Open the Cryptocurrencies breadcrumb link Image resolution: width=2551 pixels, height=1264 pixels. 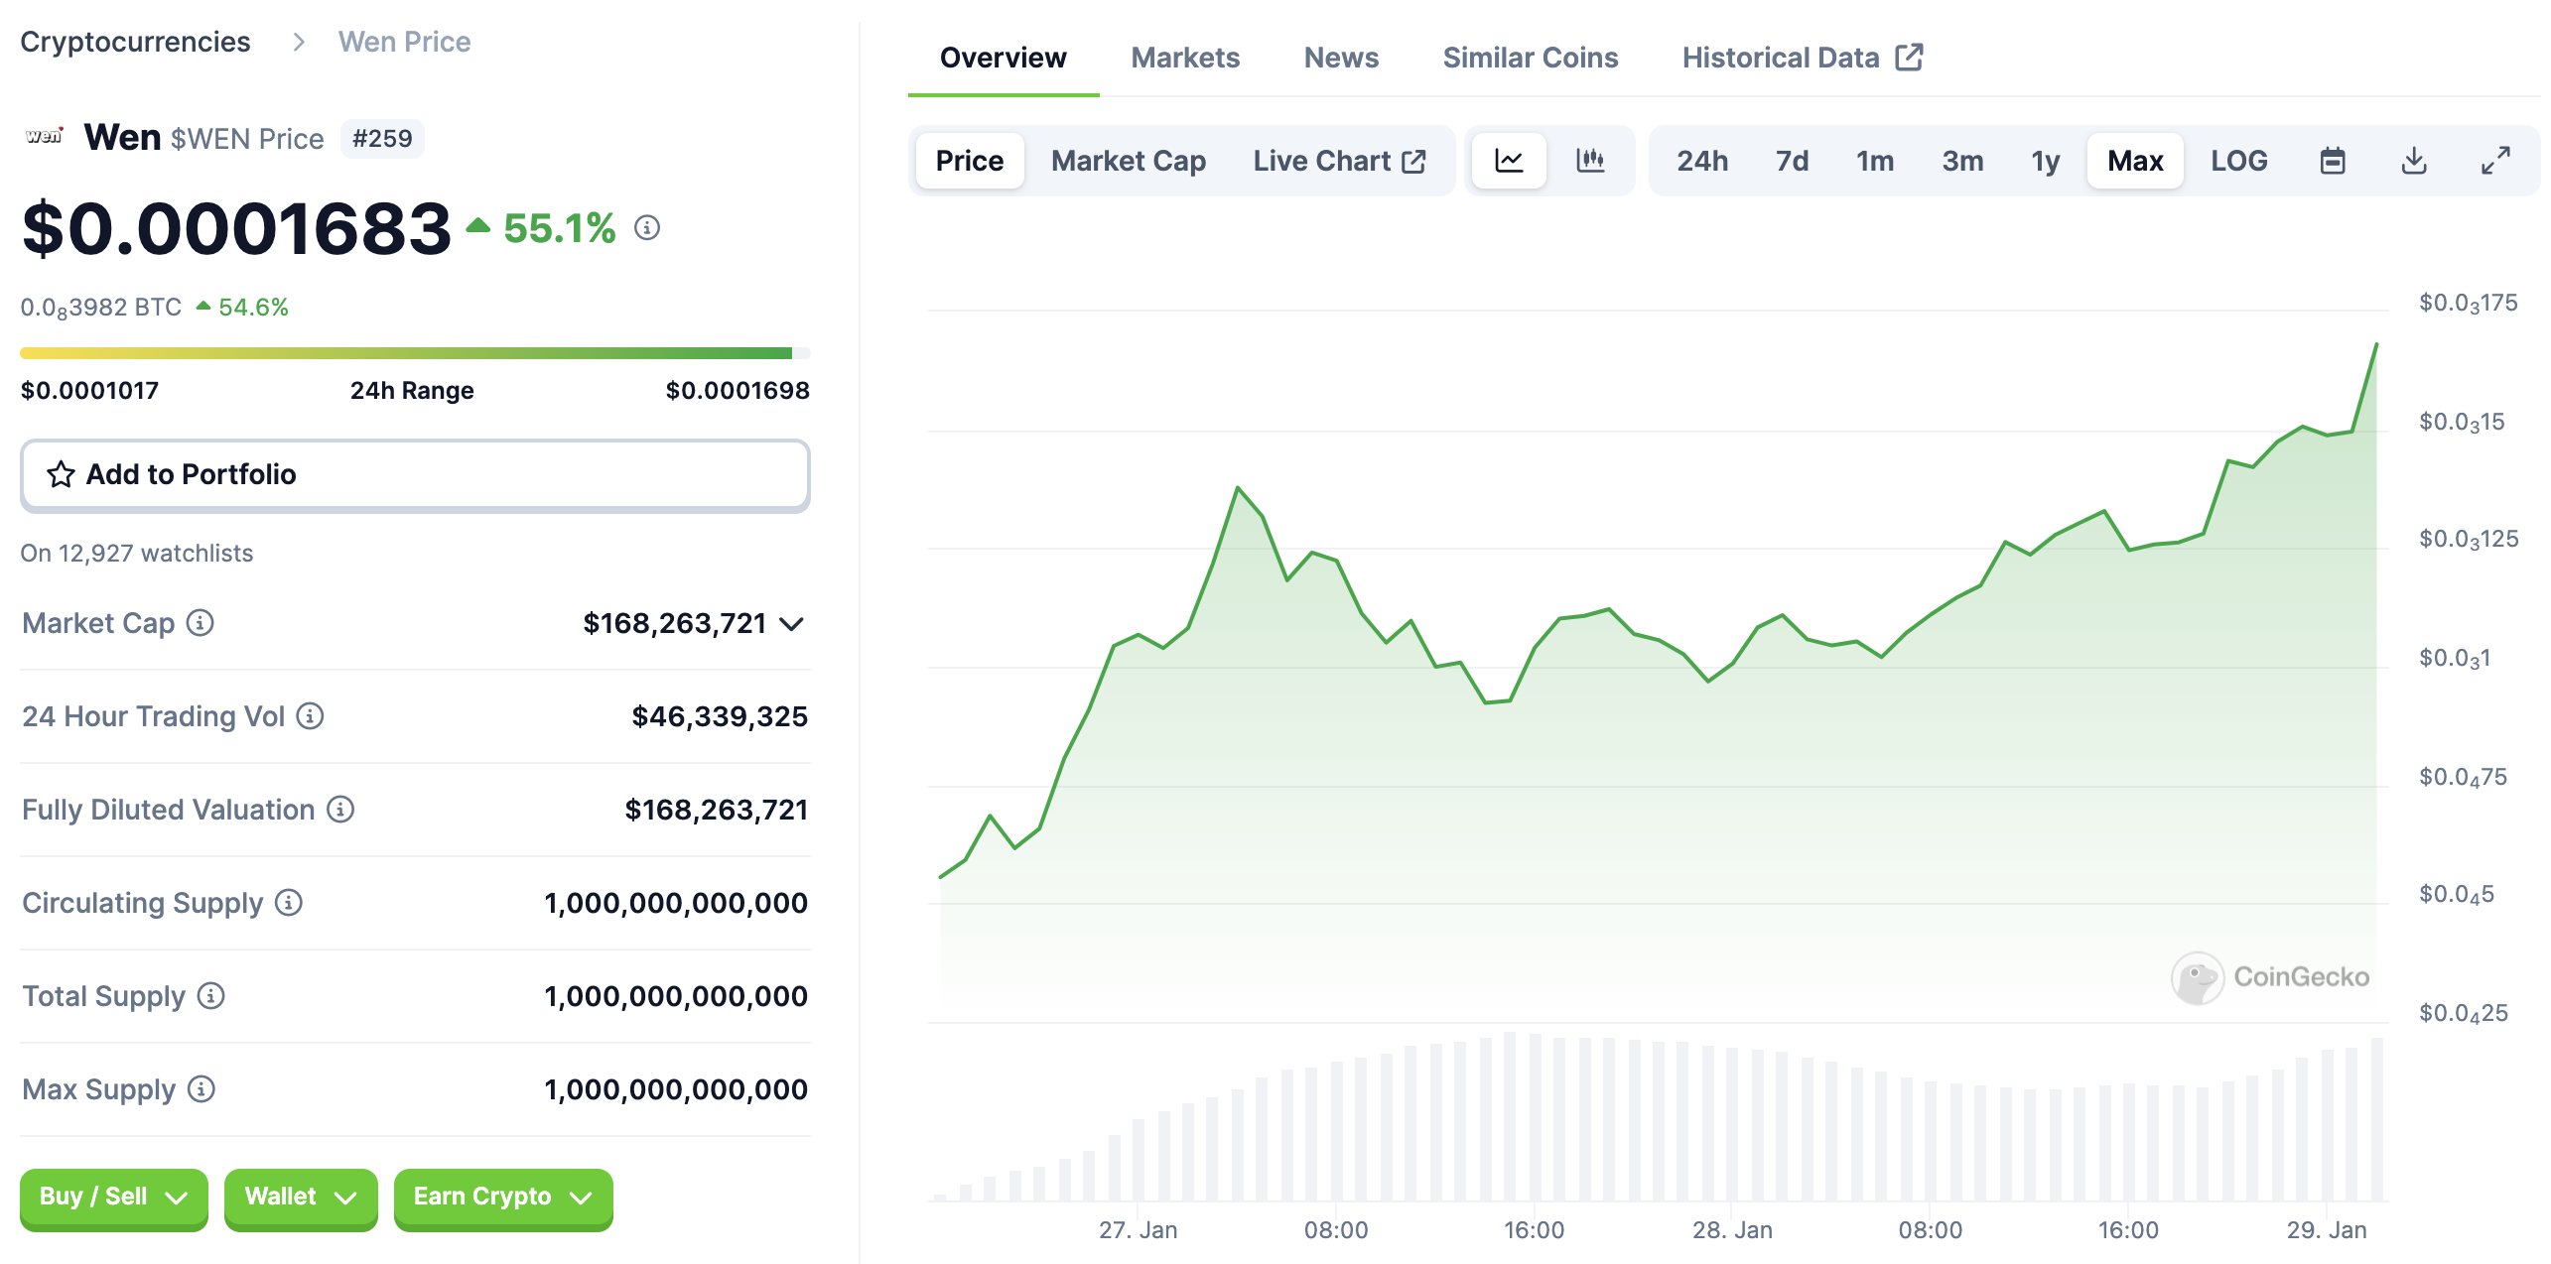click(135, 42)
